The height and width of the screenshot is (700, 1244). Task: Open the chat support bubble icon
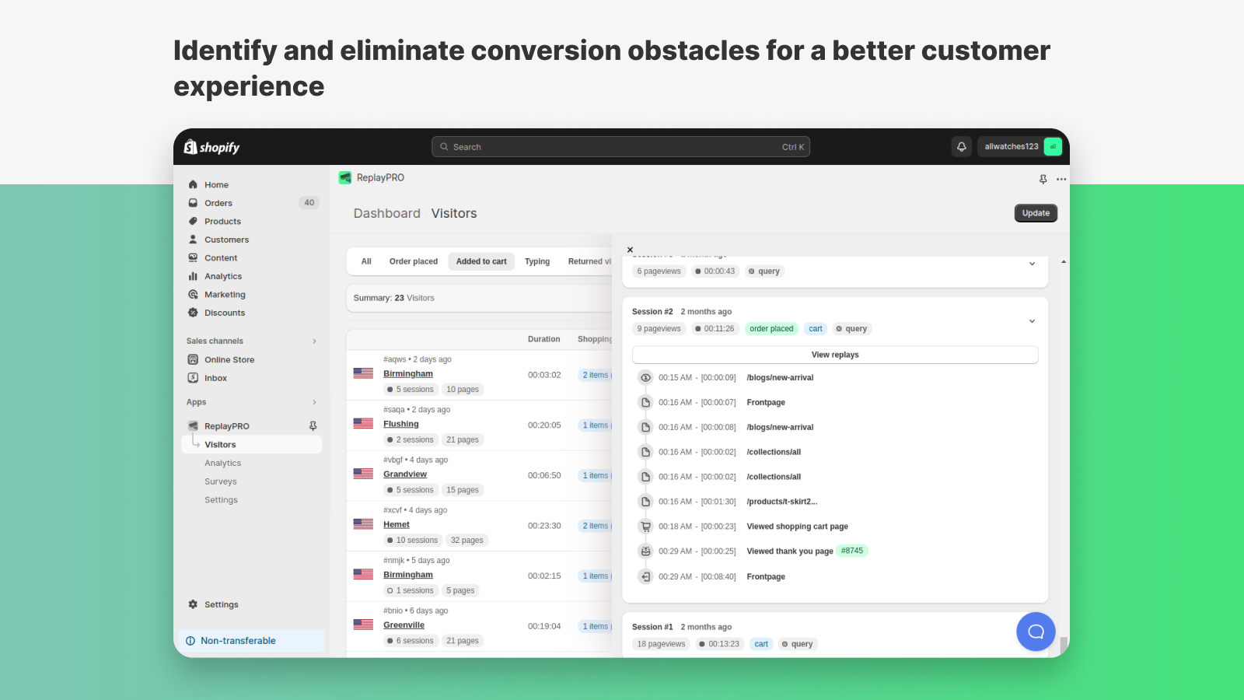(1036, 632)
